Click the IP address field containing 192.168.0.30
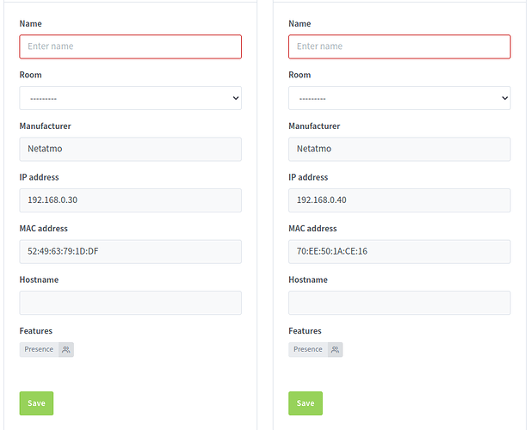The height and width of the screenshot is (430, 531). (130, 200)
